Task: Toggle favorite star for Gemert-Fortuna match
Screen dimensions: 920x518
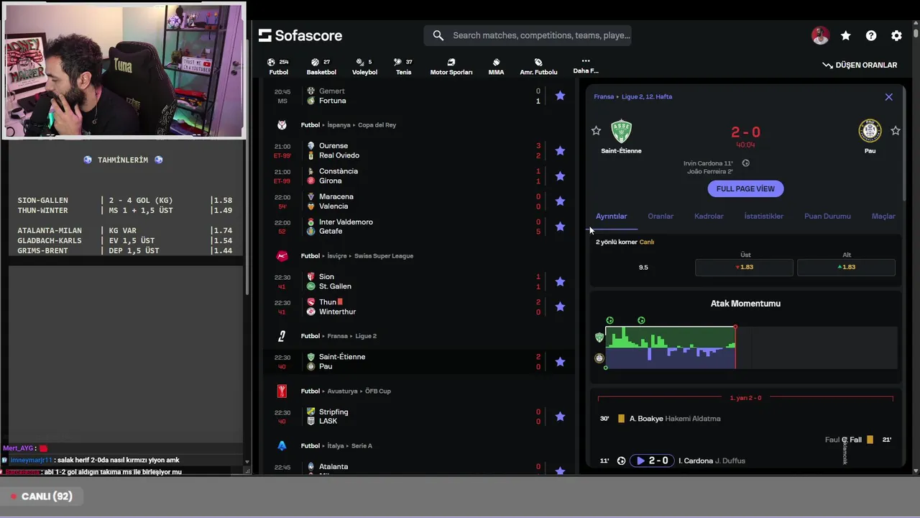Action: [x=560, y=96]
